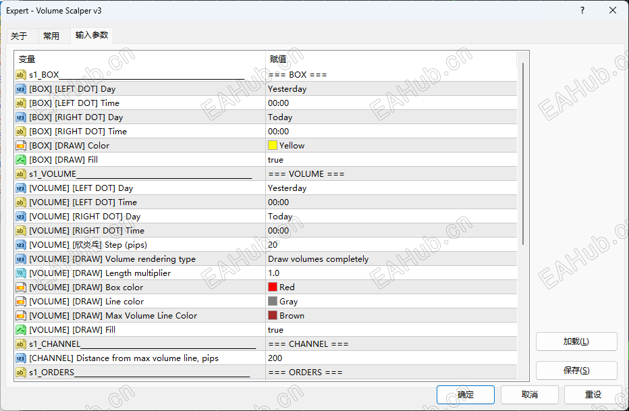The width and height of the screenshot is (629, 411).
Task: Click the string icon beside s1_CHANNEL
Action: coord(21,344)
